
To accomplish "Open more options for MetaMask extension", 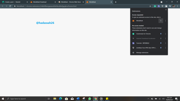I will [165, 21].
